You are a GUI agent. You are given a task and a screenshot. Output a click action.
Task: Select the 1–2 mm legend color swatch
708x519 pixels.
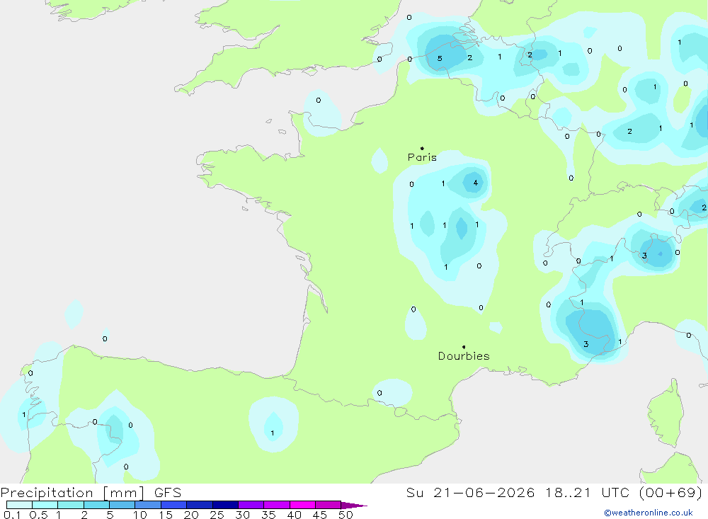click(x=71, y=505)
